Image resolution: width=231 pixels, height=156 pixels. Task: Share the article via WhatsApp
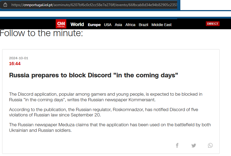pyautogui.click(x=210, y=146)
